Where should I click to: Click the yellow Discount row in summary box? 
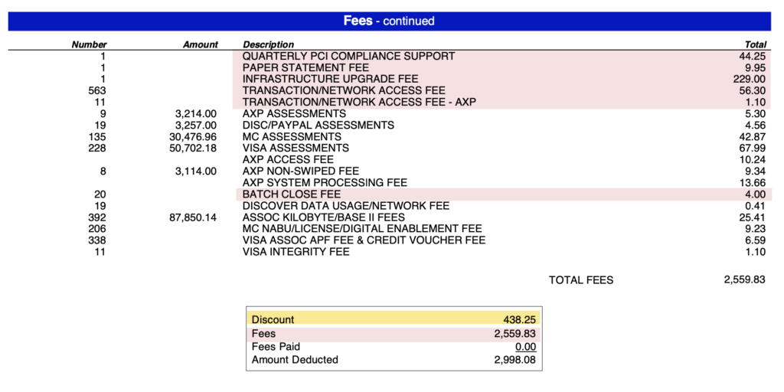[x=394, y=319]
